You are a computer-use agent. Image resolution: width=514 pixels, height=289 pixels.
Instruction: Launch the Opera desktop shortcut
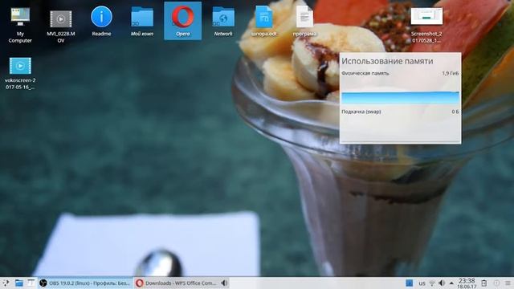pos(182,21)
